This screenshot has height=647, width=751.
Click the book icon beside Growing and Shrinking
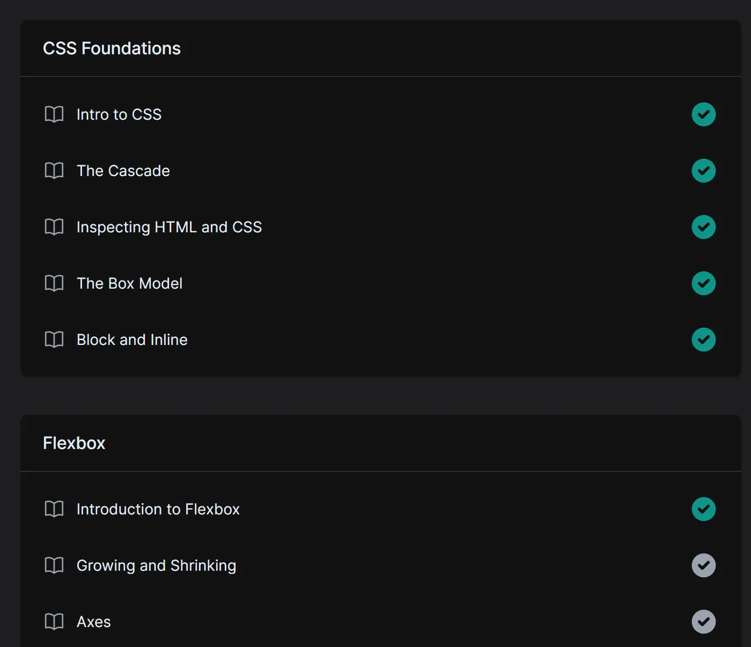tap(54, 565)
